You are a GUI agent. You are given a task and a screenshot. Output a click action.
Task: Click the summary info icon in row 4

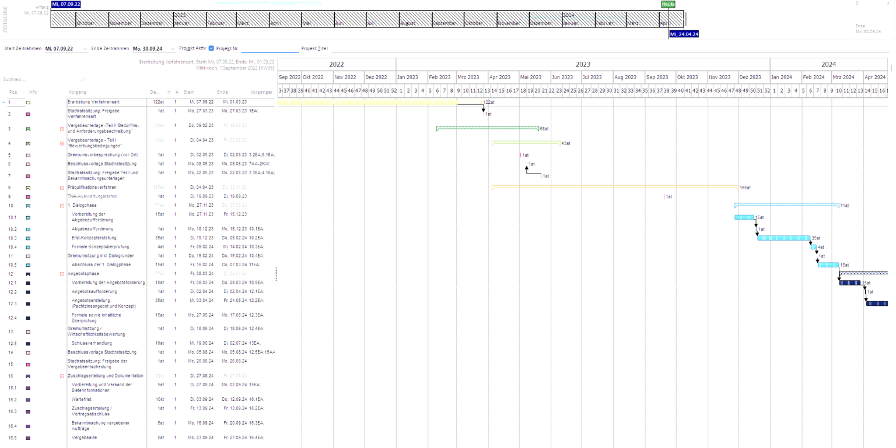(28, 143)
